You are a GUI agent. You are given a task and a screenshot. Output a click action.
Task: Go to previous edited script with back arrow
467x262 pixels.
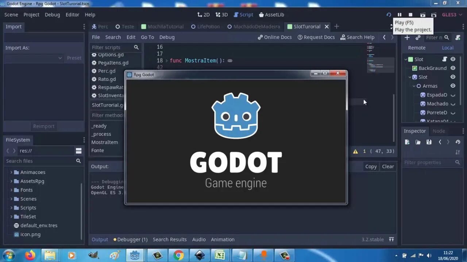(x=384, y=37)
